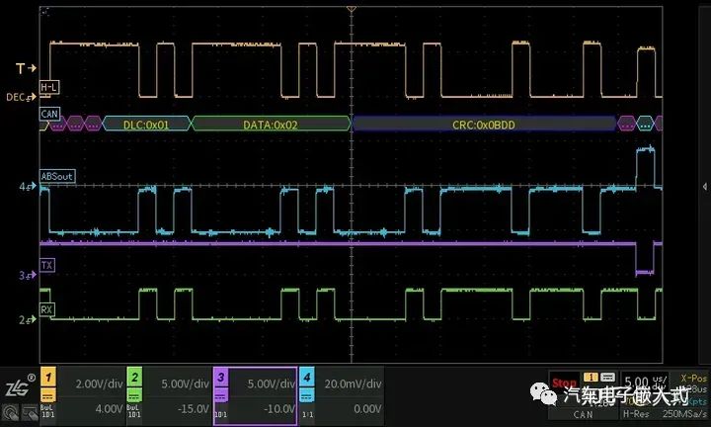Toggle channel 4 DC coupling icon
The height and width of the screenshot is (427, 711).
(307, 394)
